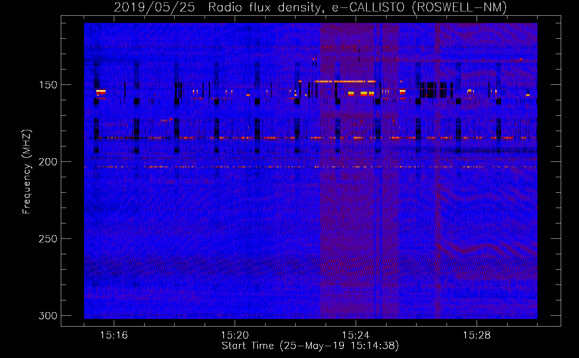Click the 15:24 time tick label
This screenshot has height=358, width=579.
pyautogui.click(x=356, y=335)
